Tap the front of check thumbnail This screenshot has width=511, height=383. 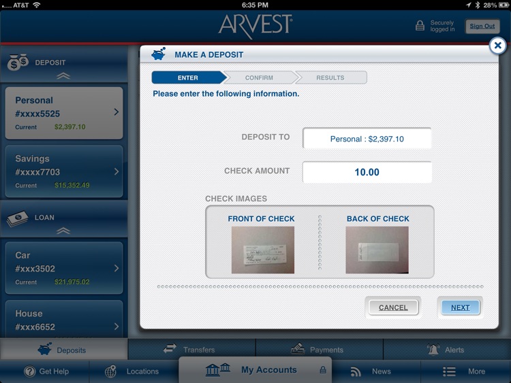263,250
